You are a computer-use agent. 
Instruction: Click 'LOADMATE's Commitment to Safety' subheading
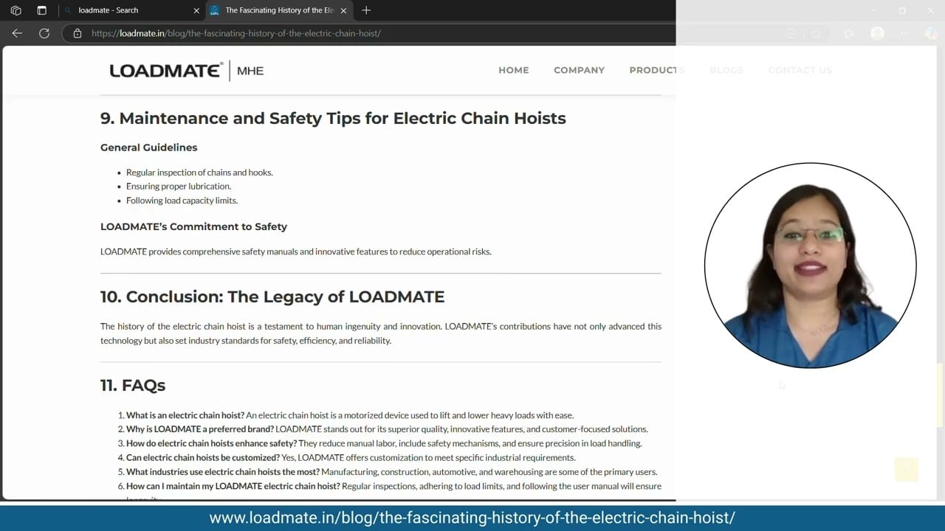[x=193, y=226]
